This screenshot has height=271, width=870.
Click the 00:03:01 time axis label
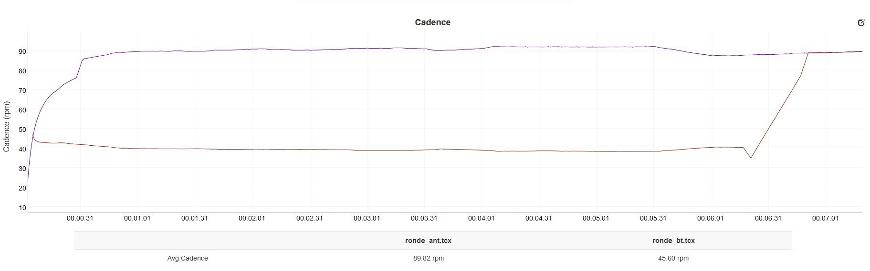tap(367, 218)
